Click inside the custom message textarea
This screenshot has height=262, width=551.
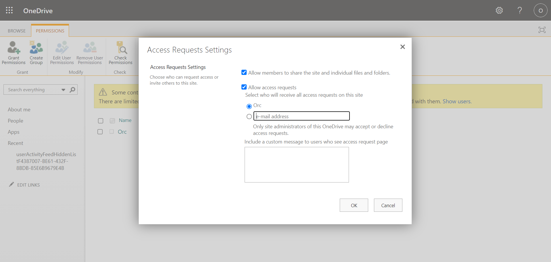[x=296, y=164]
